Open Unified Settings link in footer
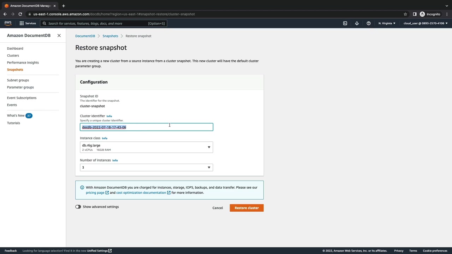Viewport: 452px width, 254px height. tap(99, 251)
